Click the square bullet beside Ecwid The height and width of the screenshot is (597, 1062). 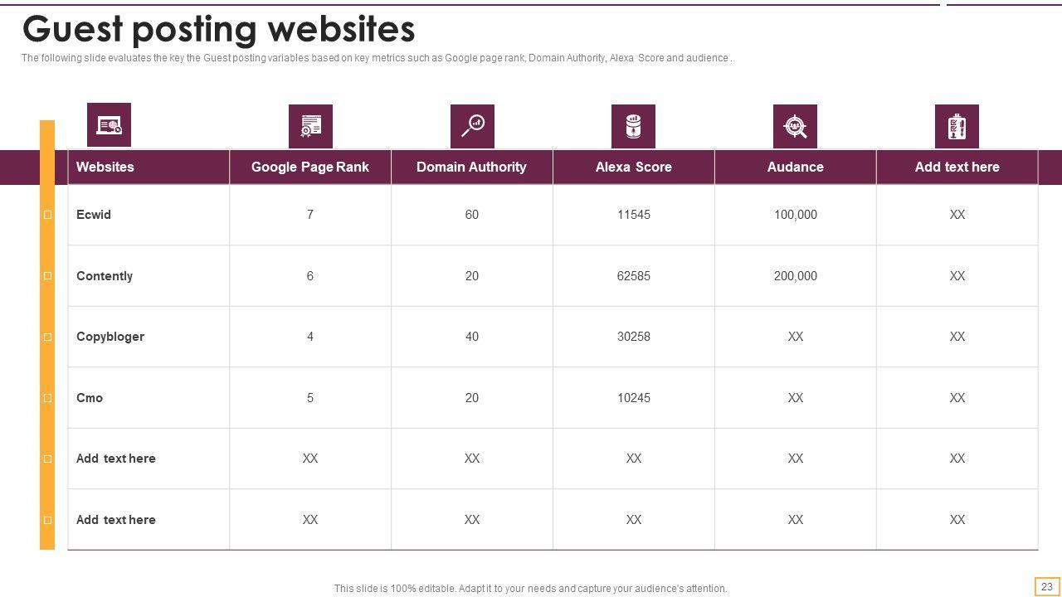coord(47,215)
